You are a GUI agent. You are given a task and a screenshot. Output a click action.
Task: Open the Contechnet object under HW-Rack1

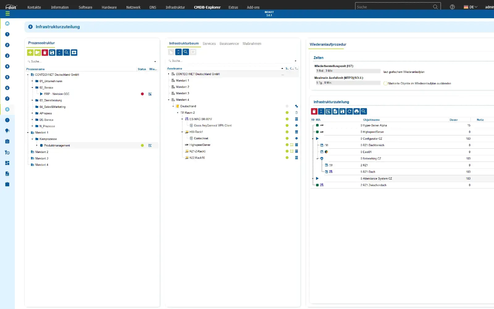(201, 138)
